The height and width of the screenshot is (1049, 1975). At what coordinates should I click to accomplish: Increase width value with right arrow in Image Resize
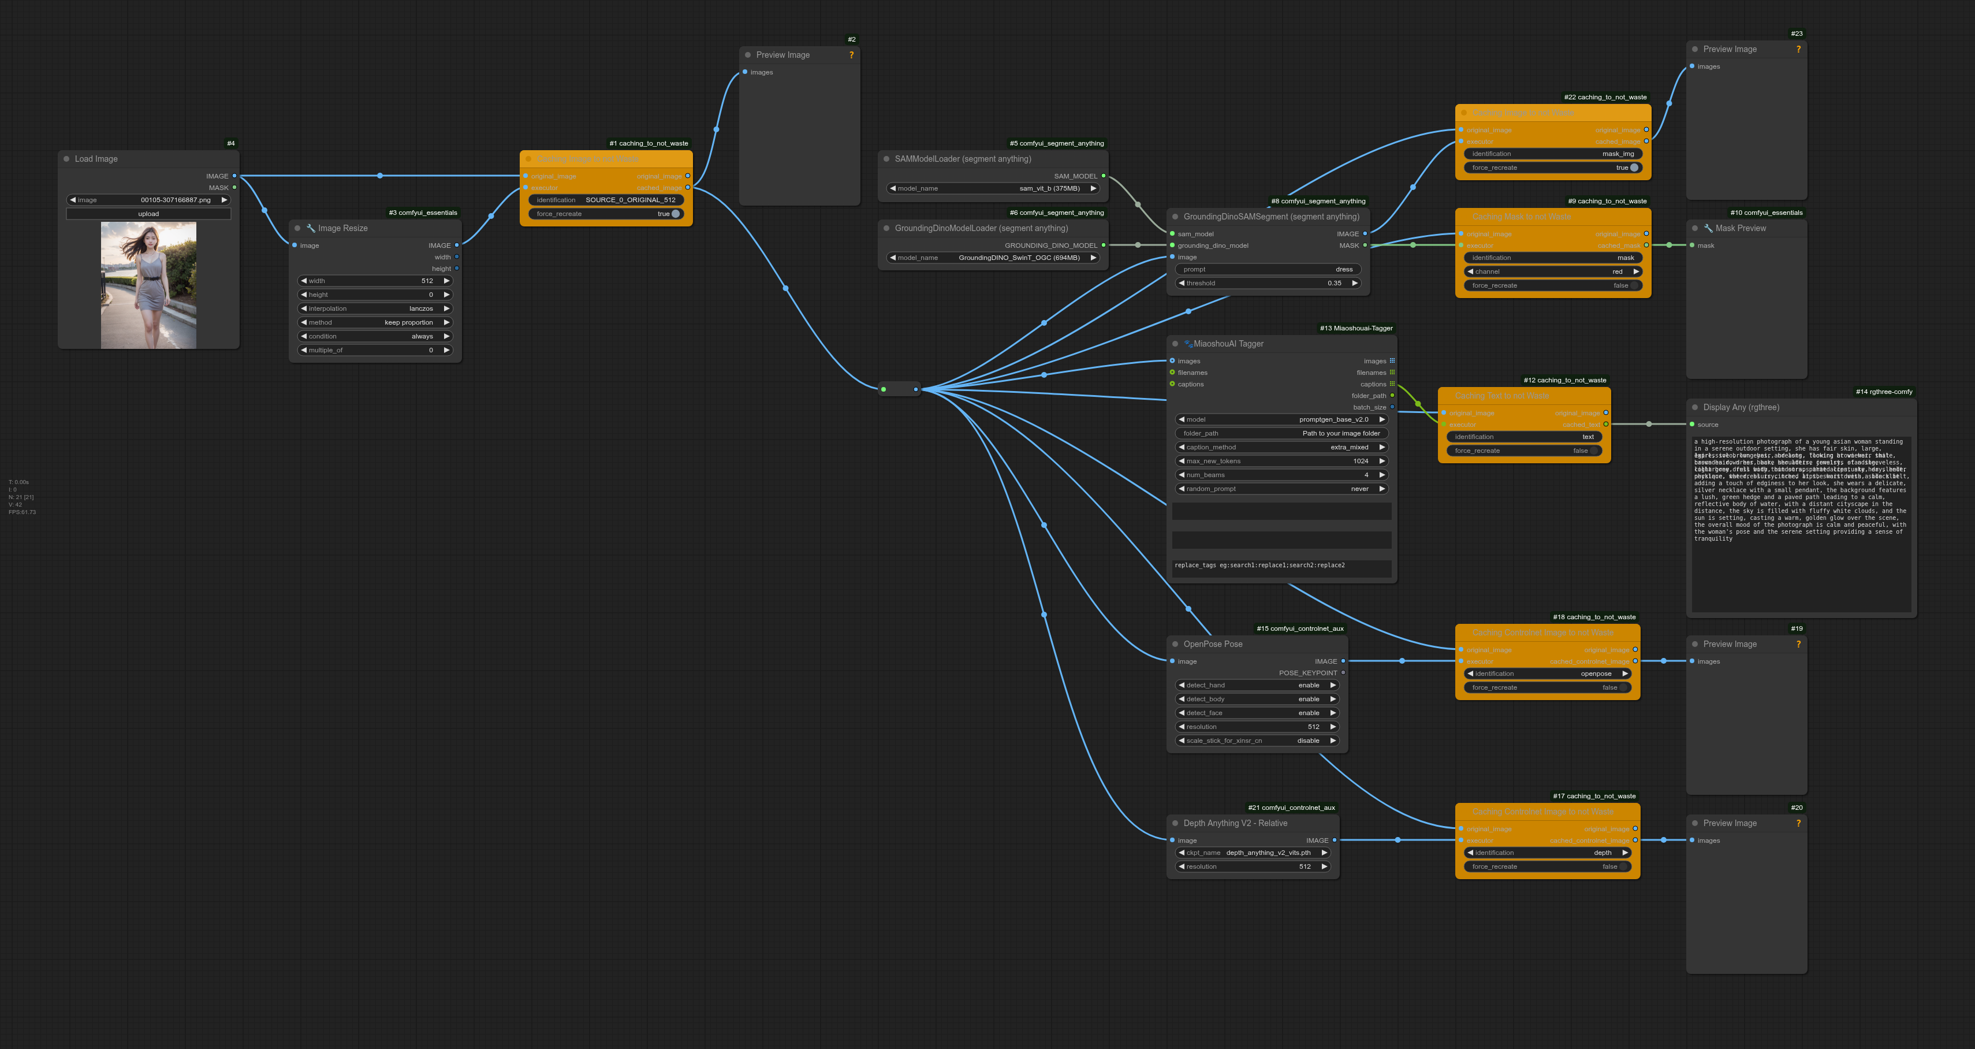(x=446, y=281)
